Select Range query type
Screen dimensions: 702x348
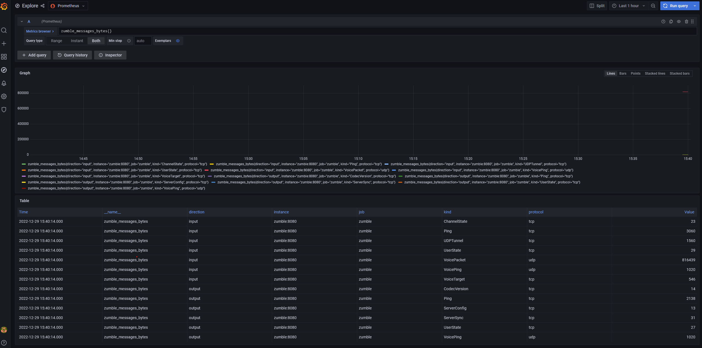coord(57,41)
